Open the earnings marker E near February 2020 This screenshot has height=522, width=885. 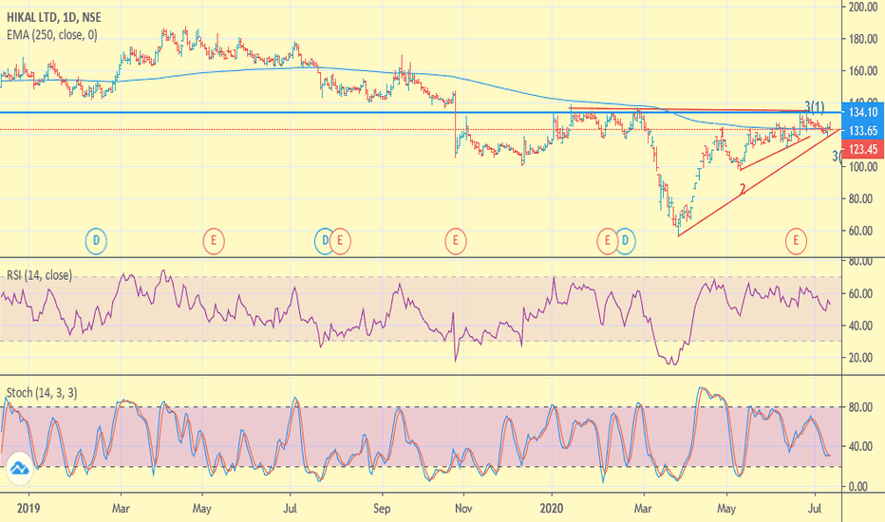click(607, 241)
